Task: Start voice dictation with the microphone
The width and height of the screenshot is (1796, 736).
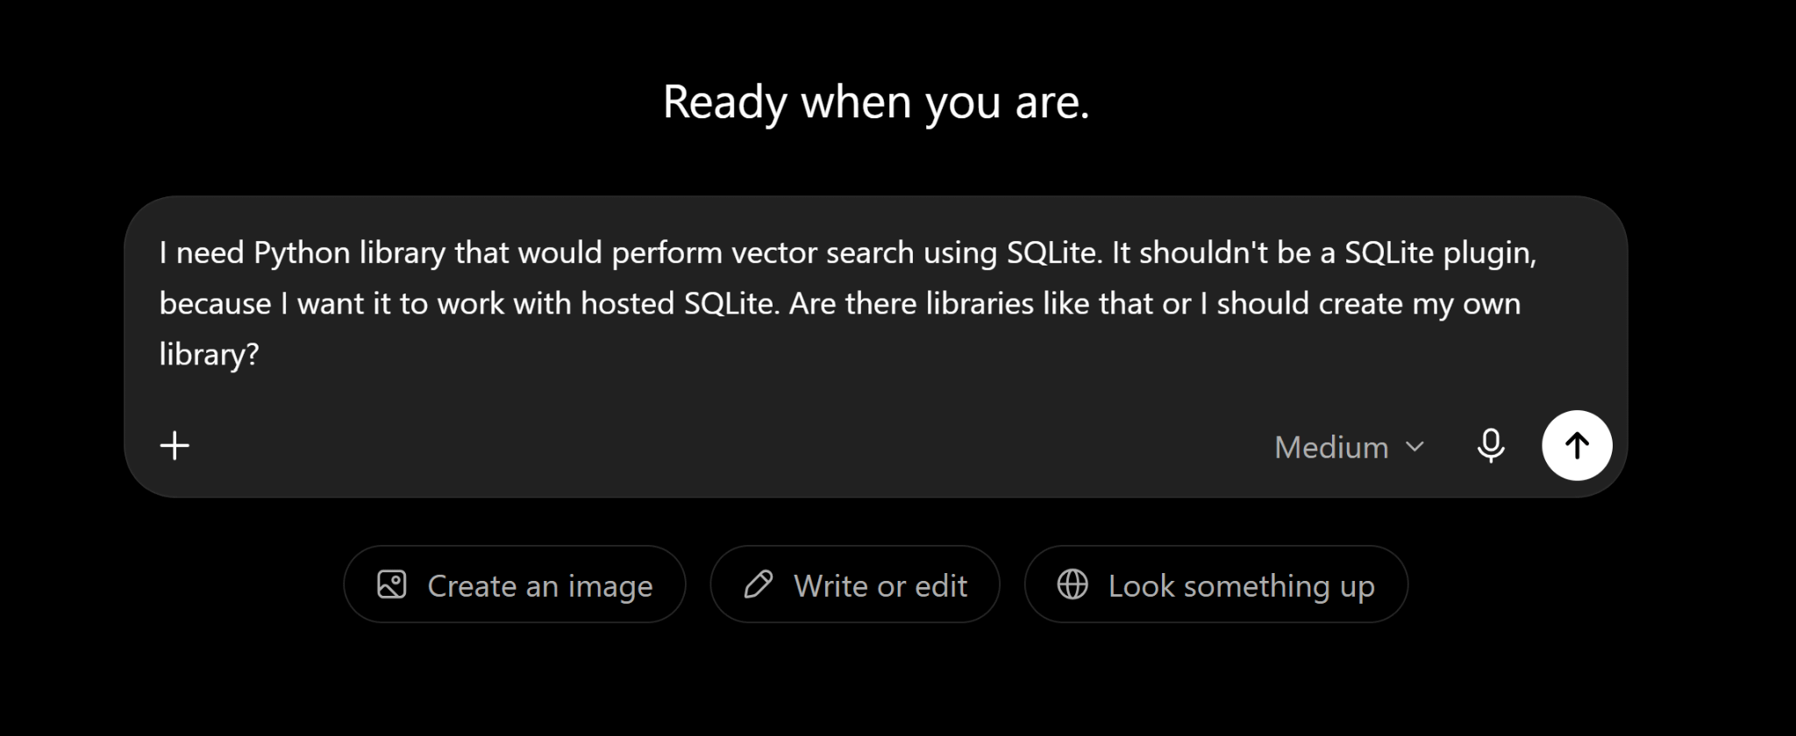Action: coord(1490,446)
